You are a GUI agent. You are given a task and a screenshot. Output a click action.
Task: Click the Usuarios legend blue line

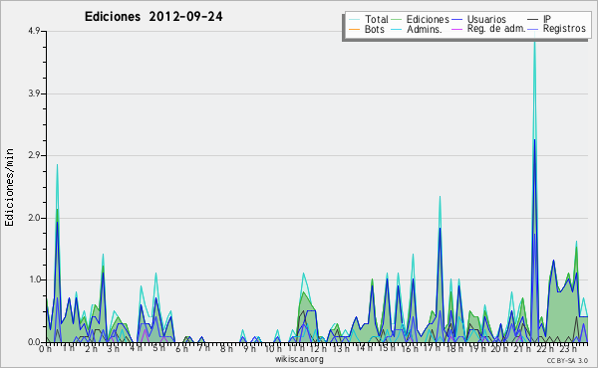[x=456, y=19]
